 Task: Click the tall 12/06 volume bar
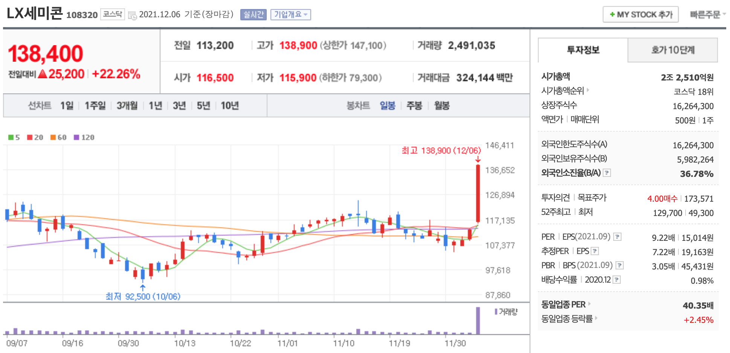(478, 321)
